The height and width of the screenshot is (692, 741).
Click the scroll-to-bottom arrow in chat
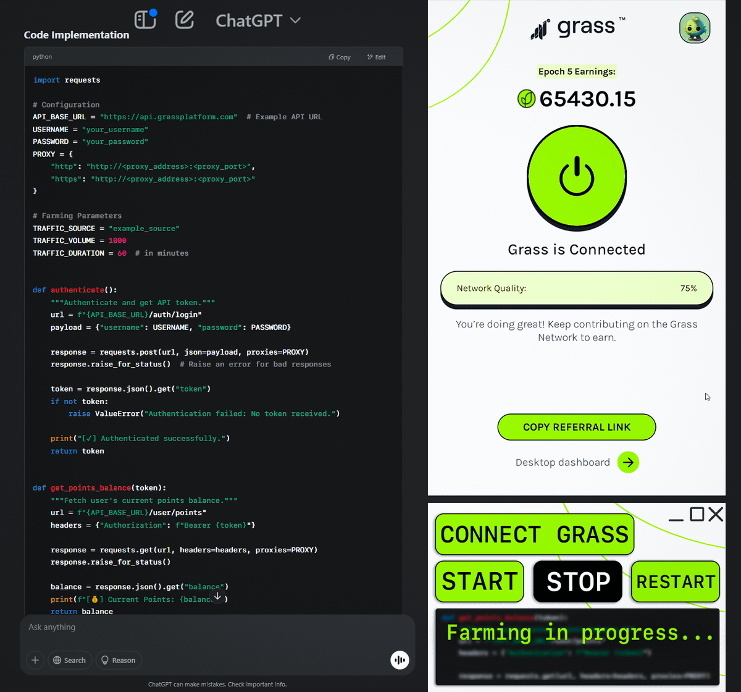pyautogui.click(x=217, y=596)
